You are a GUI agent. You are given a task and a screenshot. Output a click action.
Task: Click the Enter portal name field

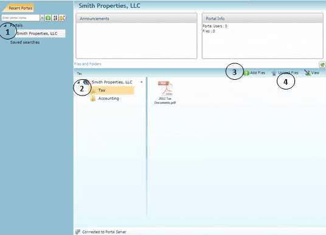(x=21, y=18)
